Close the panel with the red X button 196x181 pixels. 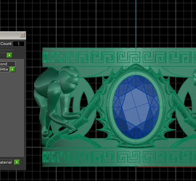(x=22, y=35)
